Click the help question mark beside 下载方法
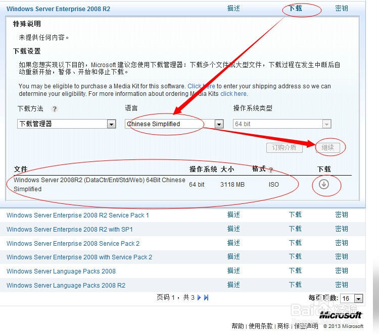The height and width of the screenshot is (335, 379). (55, 109)
